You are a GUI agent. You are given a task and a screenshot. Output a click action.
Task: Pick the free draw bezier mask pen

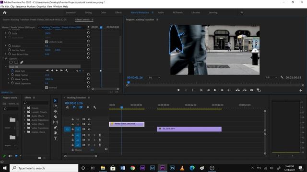tap(22, 63)
